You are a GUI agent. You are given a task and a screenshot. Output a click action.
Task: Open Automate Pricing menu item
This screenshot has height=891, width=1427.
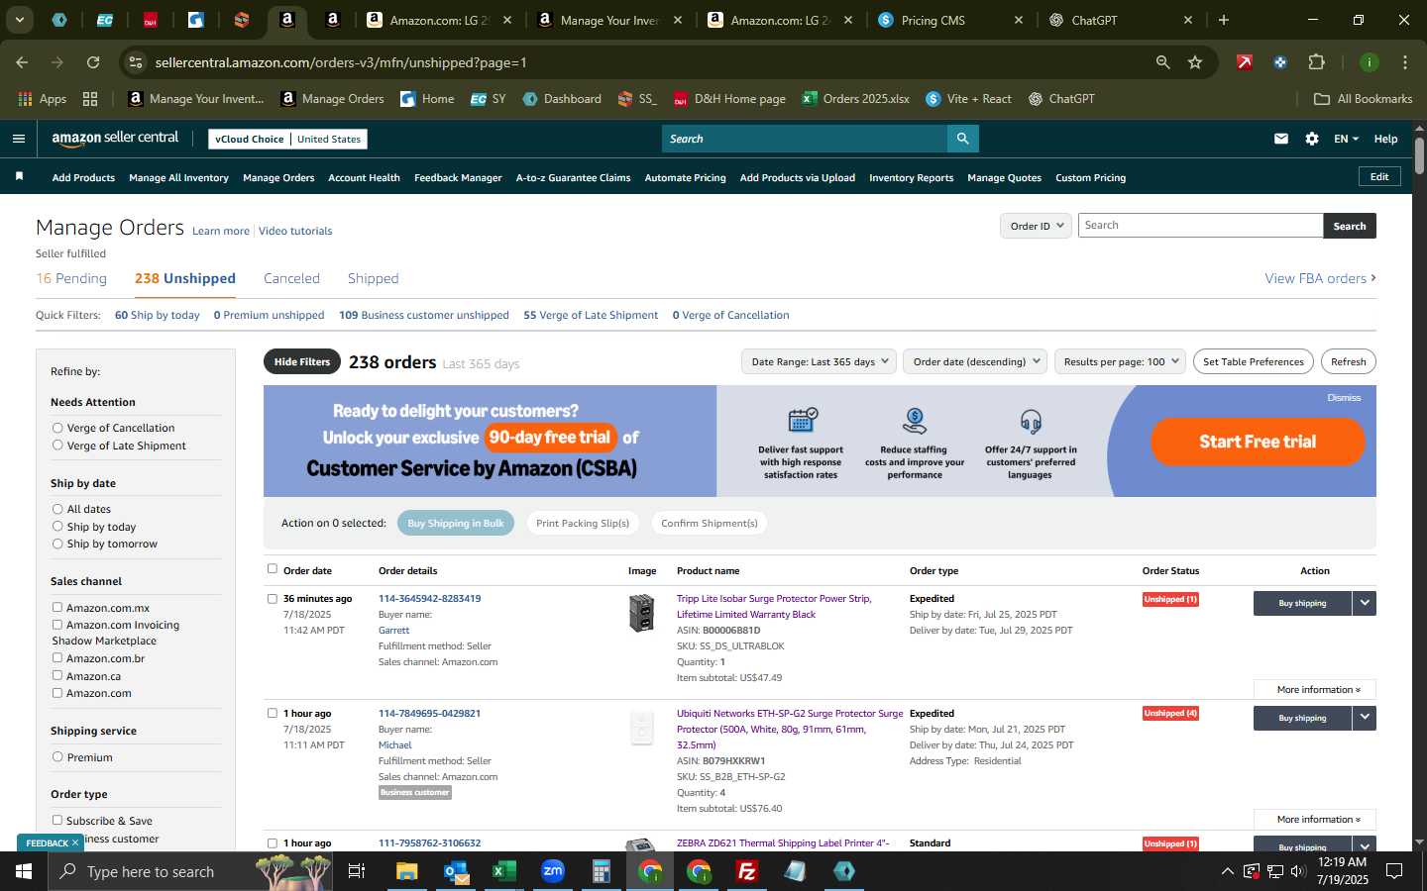tap(685, 177)
